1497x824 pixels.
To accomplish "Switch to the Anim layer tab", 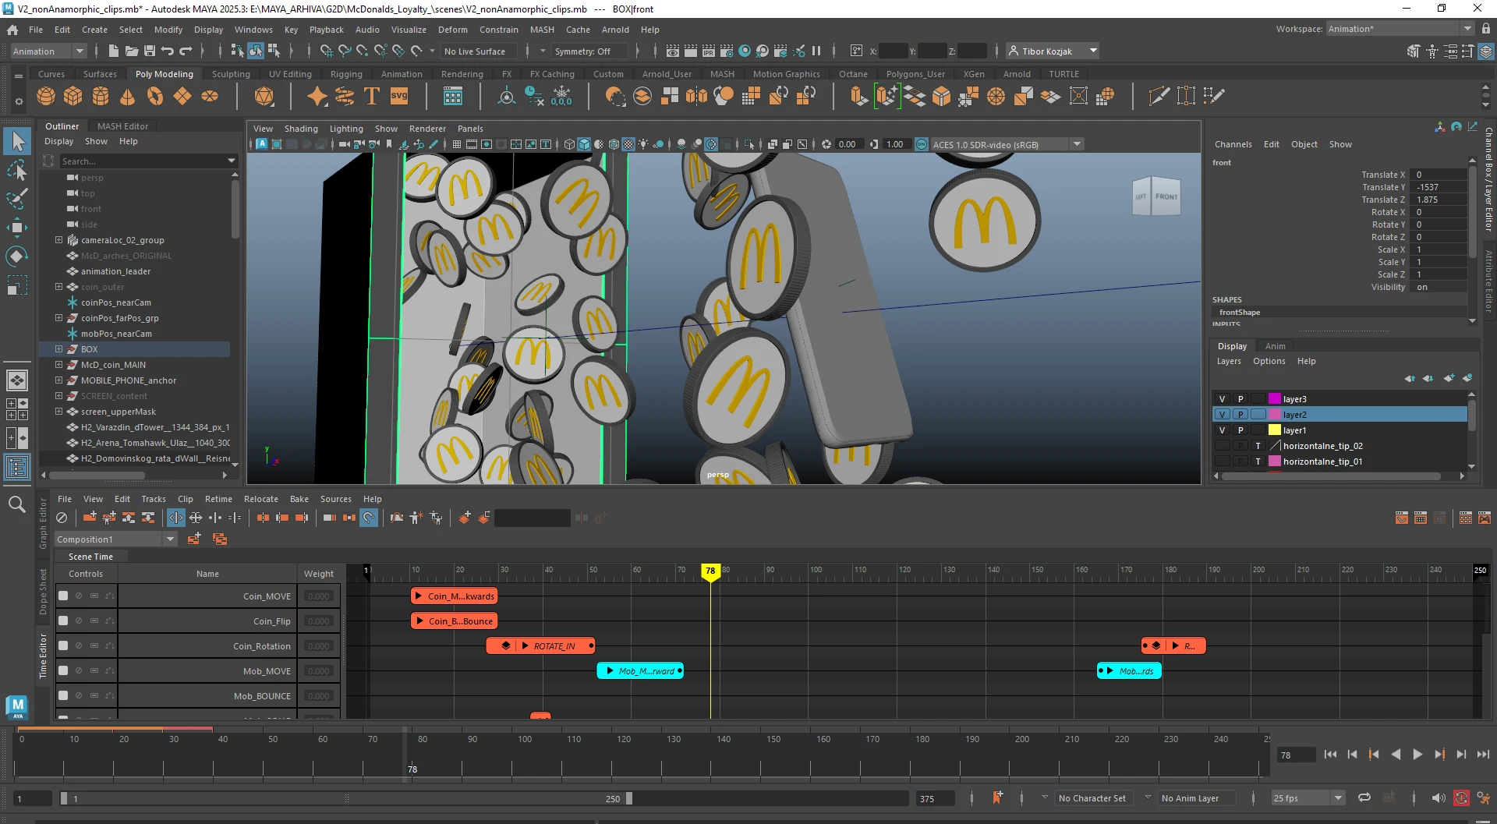I will click(x=1275, y=346).
